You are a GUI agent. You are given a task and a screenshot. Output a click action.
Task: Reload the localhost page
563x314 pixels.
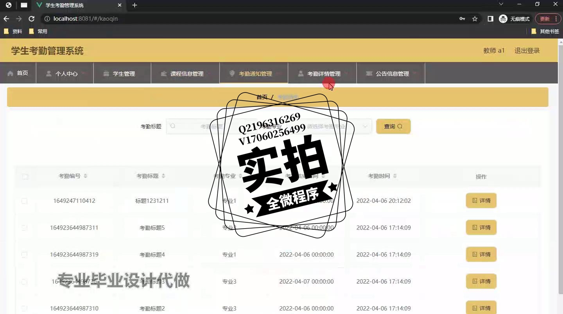pyautogui.click(x=32, y=19)
